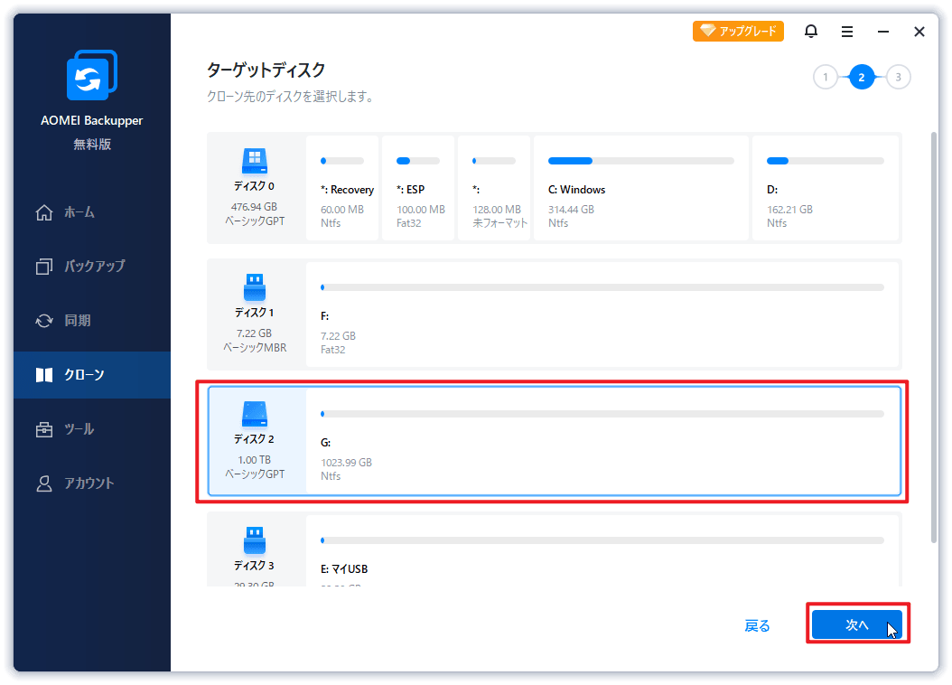This screenshot has height=685, width=952.
Task: Click the D: partition usage bar
Action: coord(826,161)
